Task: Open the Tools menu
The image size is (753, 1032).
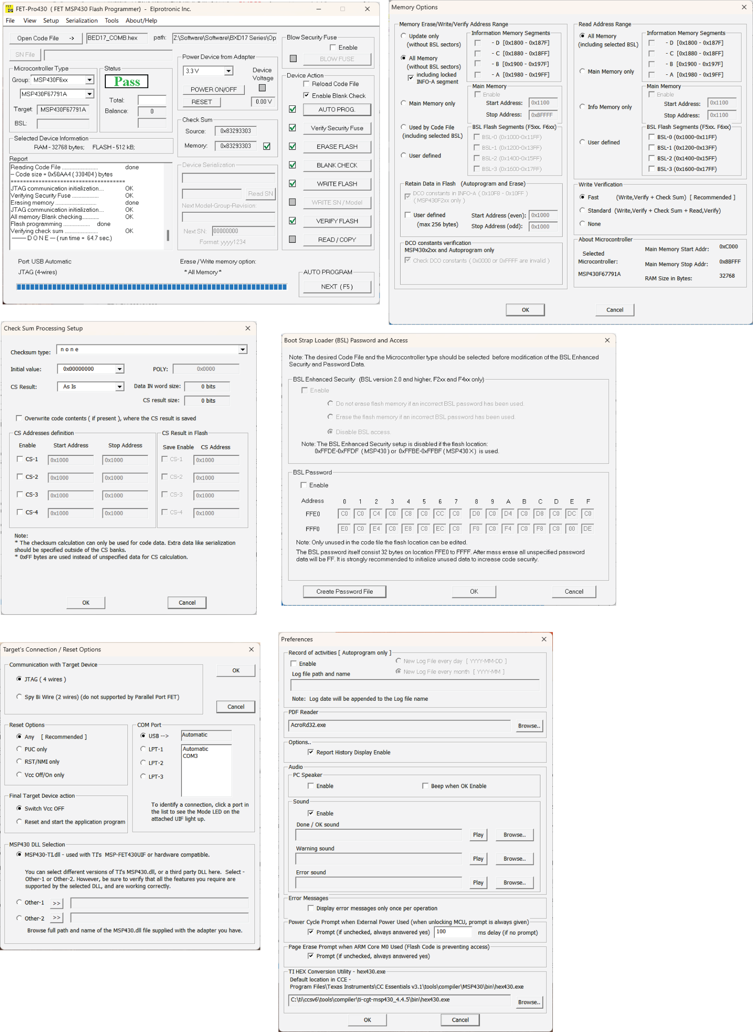Action: click(x=112, y=20)
